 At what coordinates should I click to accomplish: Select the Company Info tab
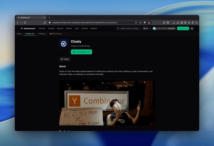pyautogui.click(x=30, y=34)
